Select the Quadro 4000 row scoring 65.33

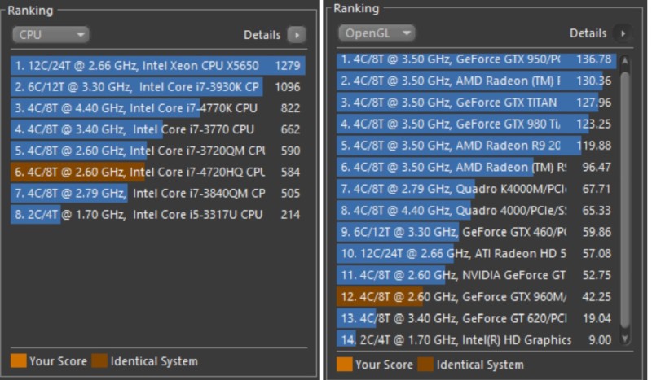[477, 210]
